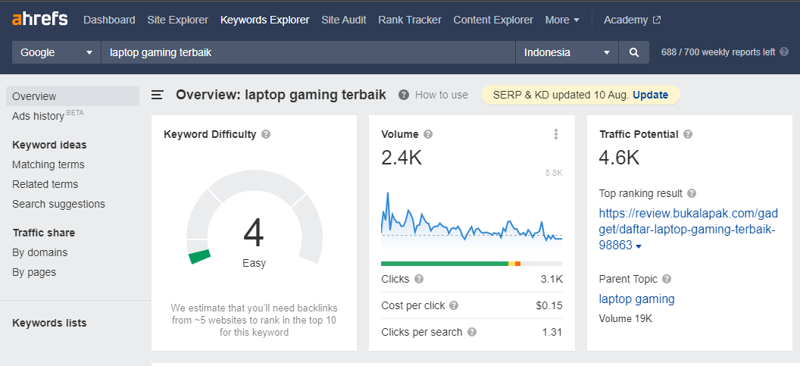800x366 pixels.
Task: Open the Volume card three-dot menu
Action: tap(555, 134)
